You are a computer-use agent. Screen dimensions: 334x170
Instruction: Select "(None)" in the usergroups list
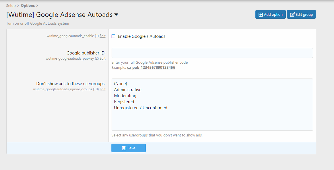tap(121, 84)
